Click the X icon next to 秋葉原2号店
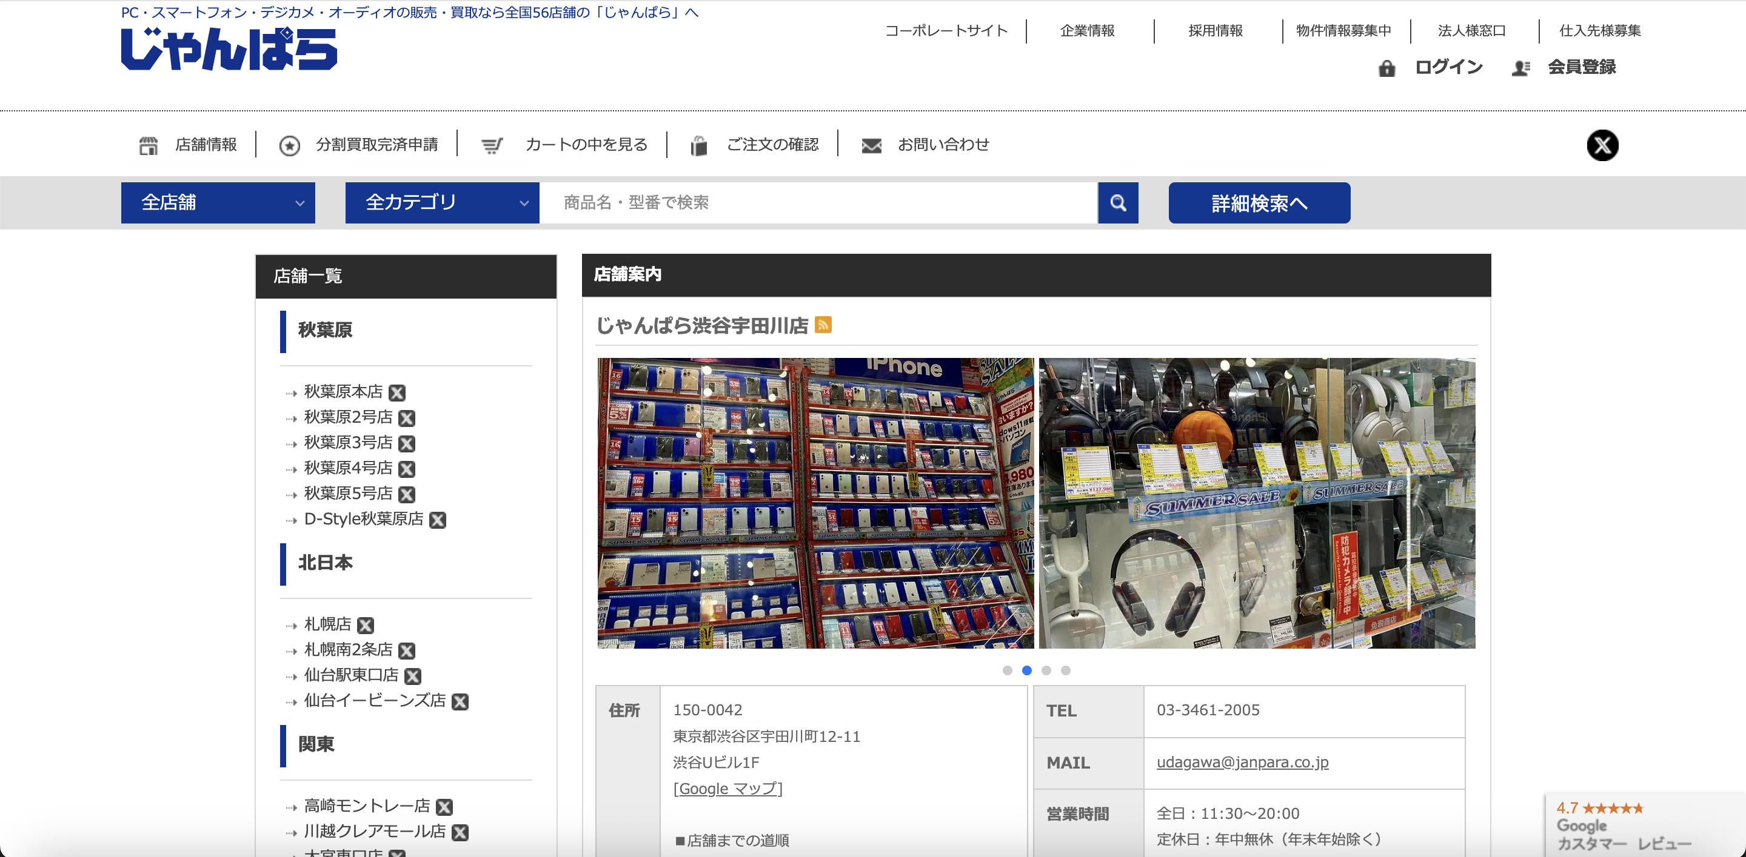 (407, 419)
